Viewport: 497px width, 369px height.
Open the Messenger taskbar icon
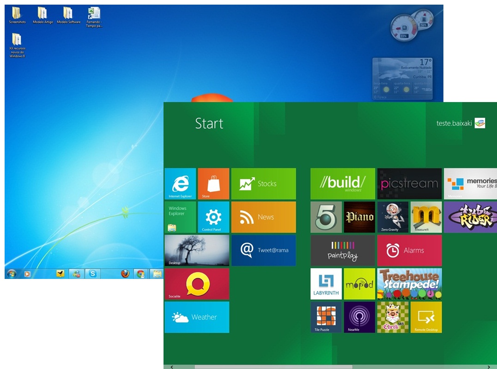[76, 273]
